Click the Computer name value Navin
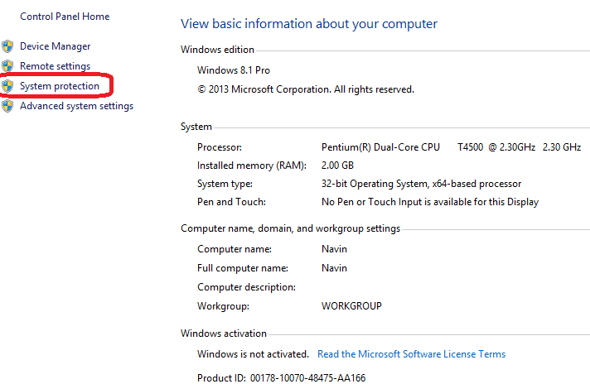590x384 pixels. pyautogui.click(x=334, y=249)
